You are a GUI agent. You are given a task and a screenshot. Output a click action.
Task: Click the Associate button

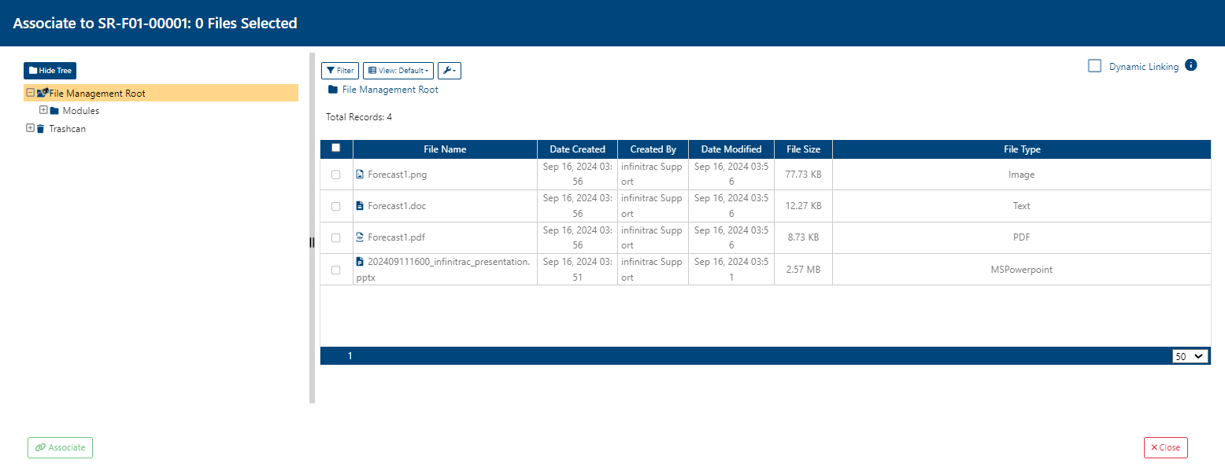(x=60, y=447)
